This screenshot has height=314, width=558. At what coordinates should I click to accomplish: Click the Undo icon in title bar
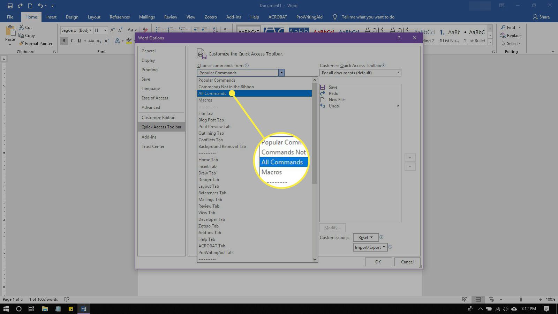(x=40, y=6)
